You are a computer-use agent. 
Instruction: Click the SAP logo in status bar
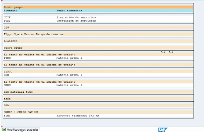coord(163,129)
